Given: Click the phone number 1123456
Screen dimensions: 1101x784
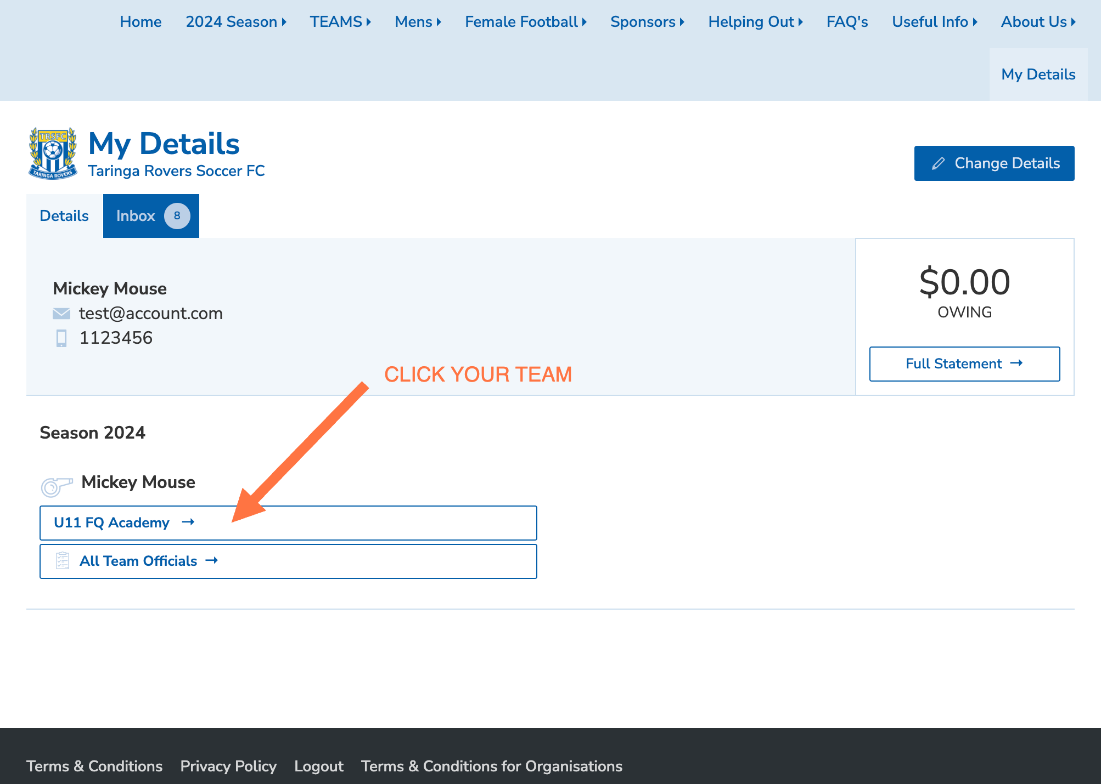Looking at the screenshot, I should pyautogui.click(x=116, y=338).
